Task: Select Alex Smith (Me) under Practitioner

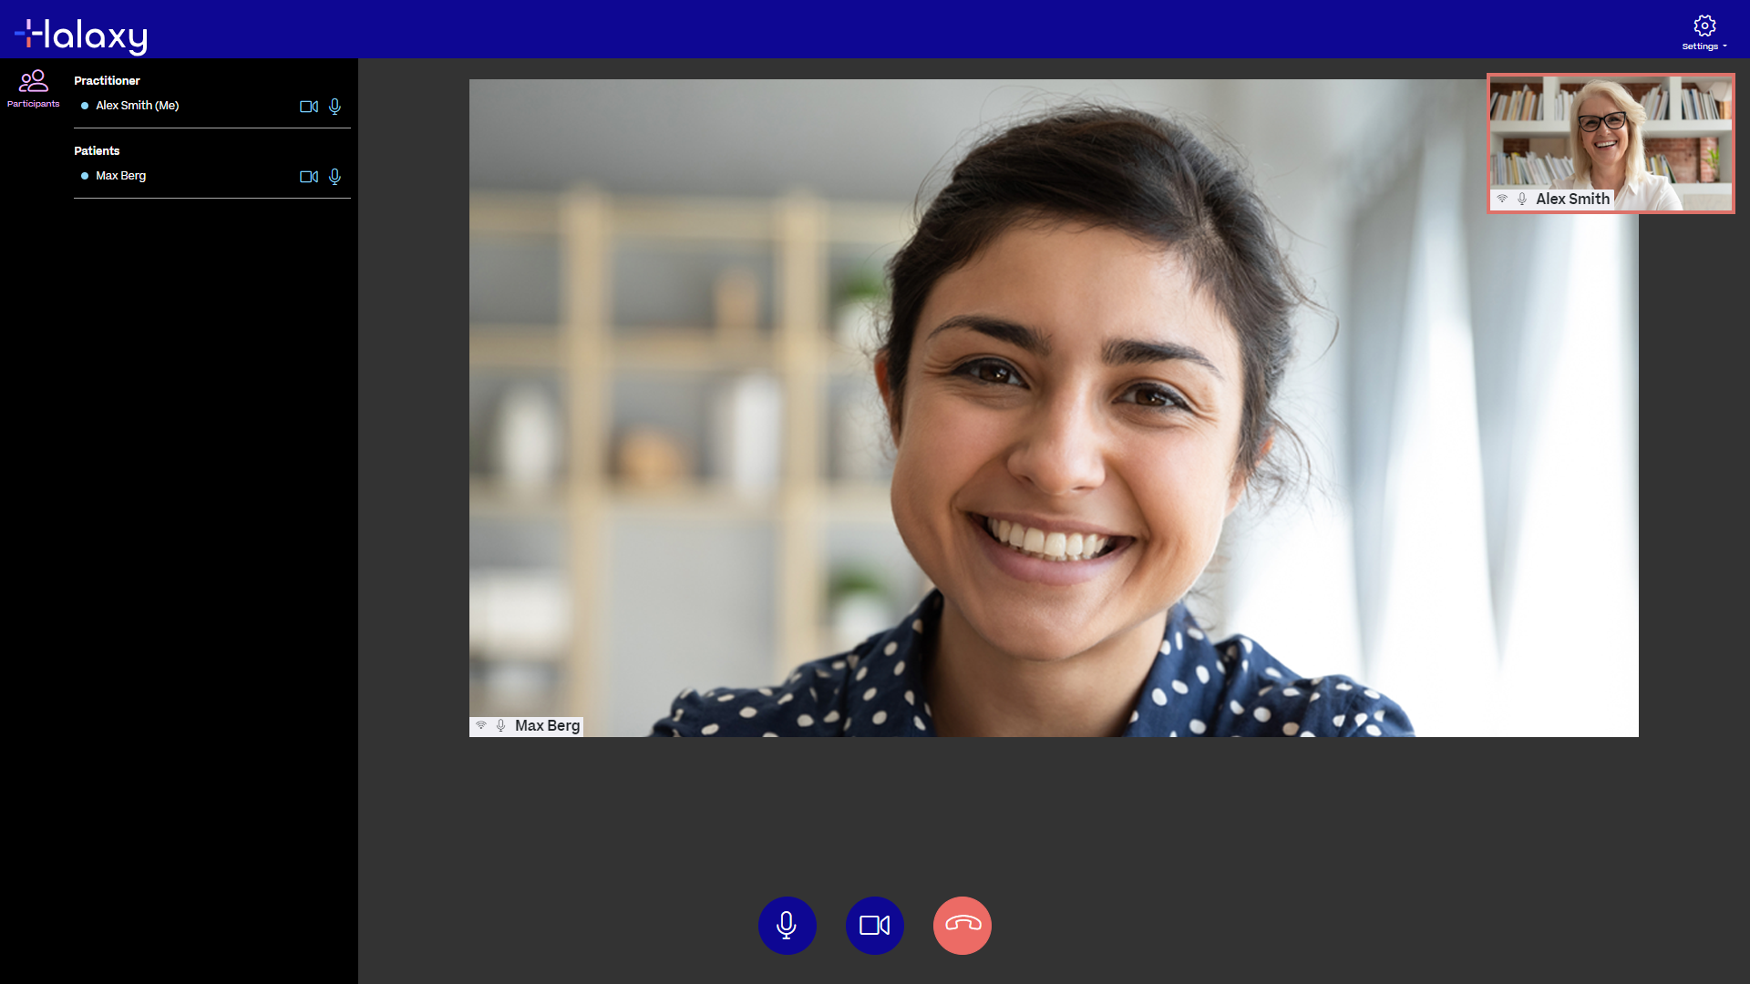Action: [137, 106]
